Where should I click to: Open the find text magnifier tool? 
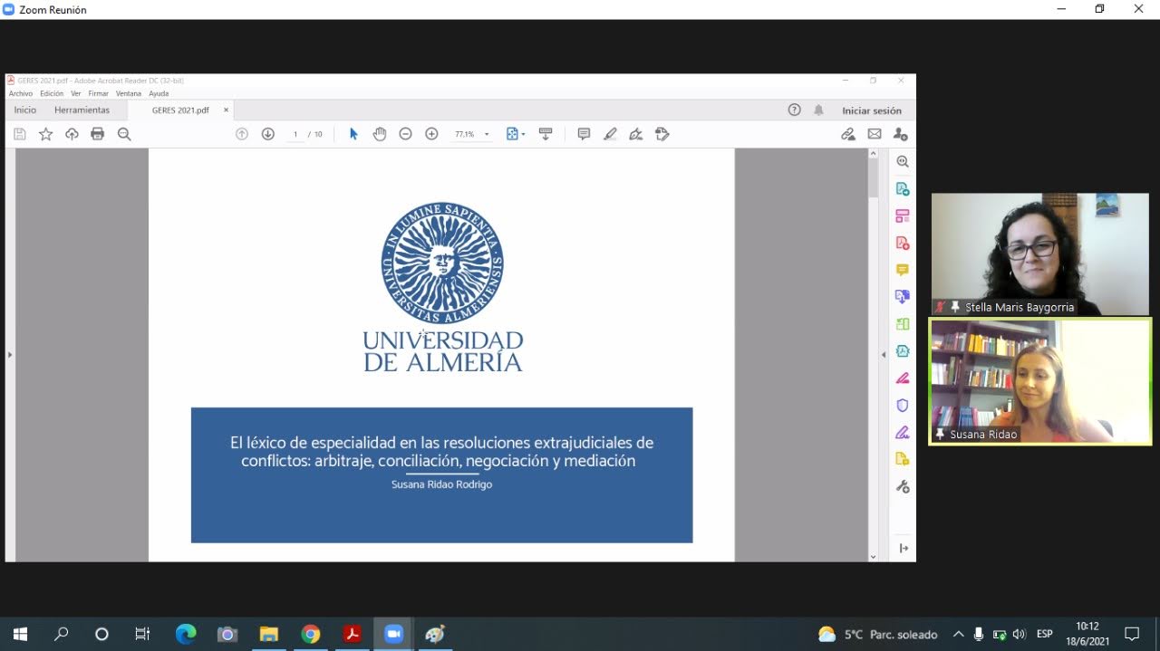pos(124,134)
